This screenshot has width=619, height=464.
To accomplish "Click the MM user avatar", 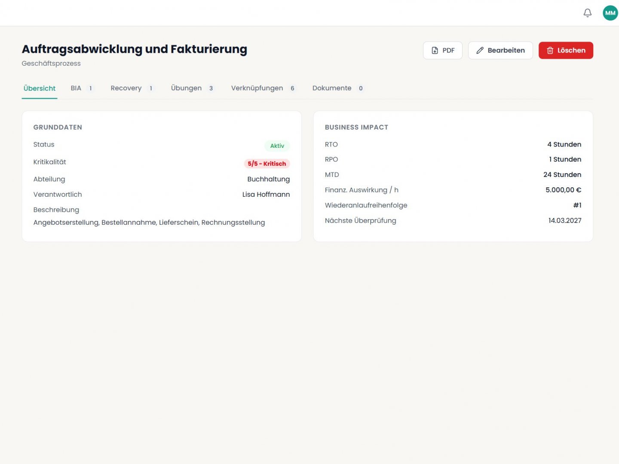I will pos(610,13).
